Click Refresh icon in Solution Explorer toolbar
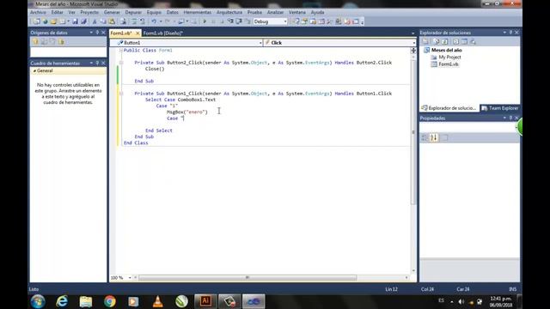Viewport: 550px width, 309px height. (x=445, y=42)
